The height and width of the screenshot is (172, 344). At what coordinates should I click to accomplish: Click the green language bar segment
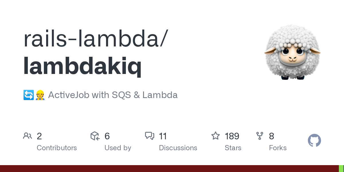(341, 169)
